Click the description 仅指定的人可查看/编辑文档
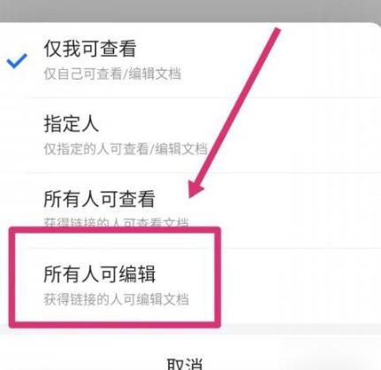This screenshot has width=381, height=370. 126,149
